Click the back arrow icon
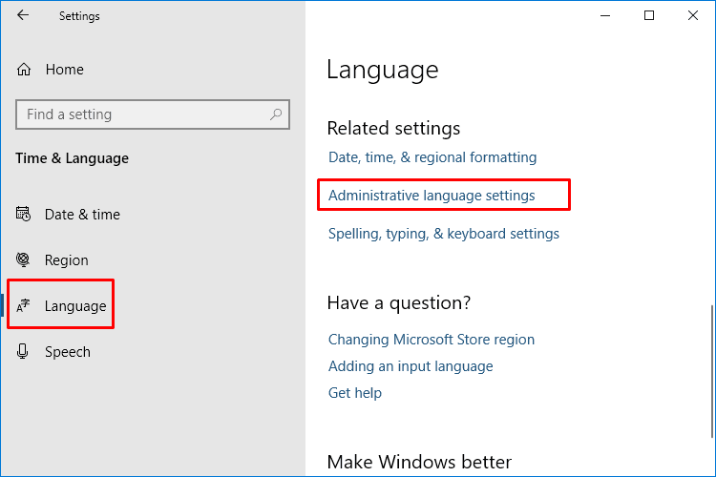 23,15
